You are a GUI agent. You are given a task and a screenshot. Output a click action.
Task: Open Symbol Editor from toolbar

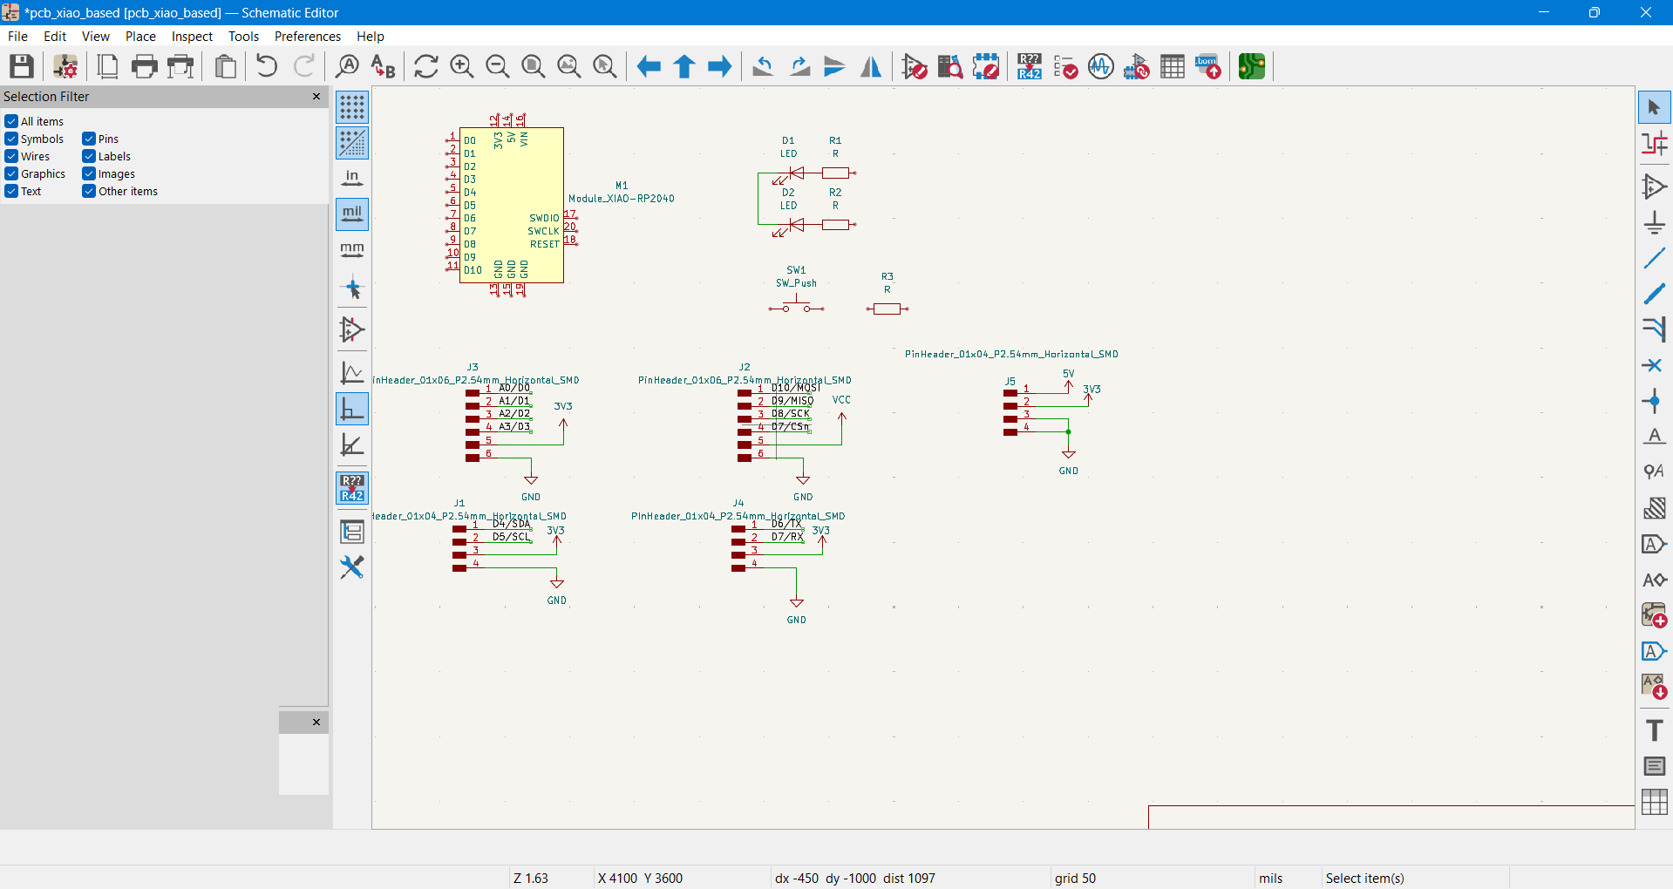click(915, 66)
